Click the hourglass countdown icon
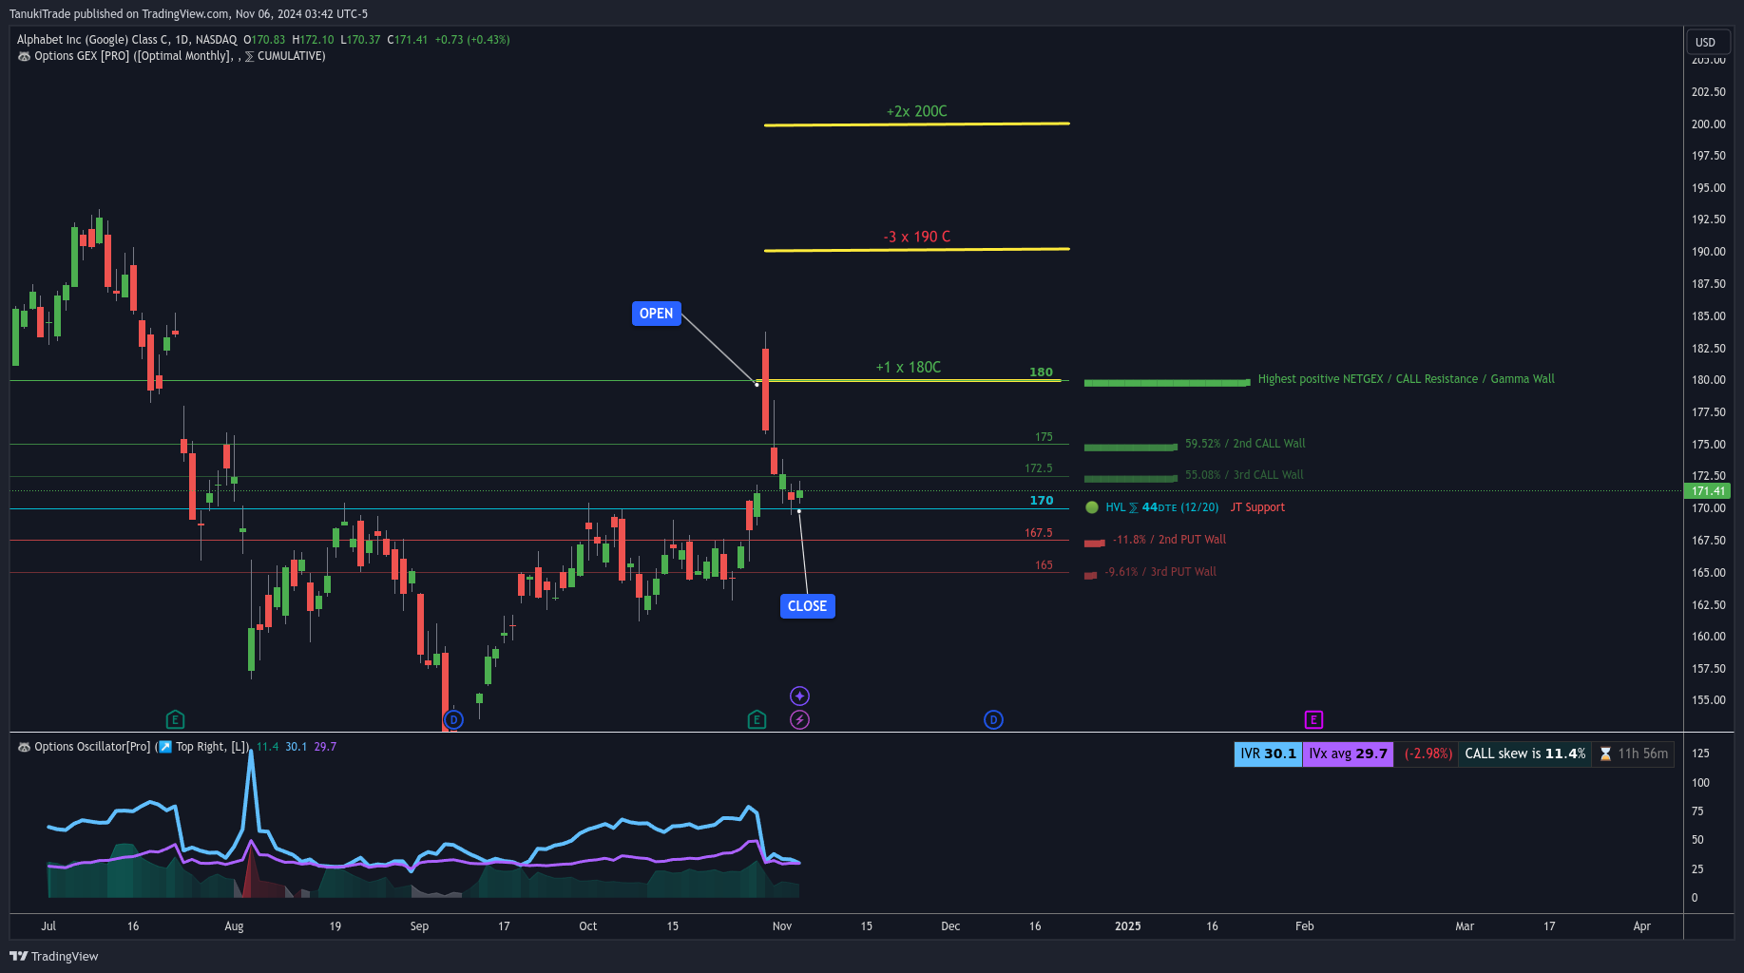This screenshot has width=1744, height=973. click(1605, 754)
